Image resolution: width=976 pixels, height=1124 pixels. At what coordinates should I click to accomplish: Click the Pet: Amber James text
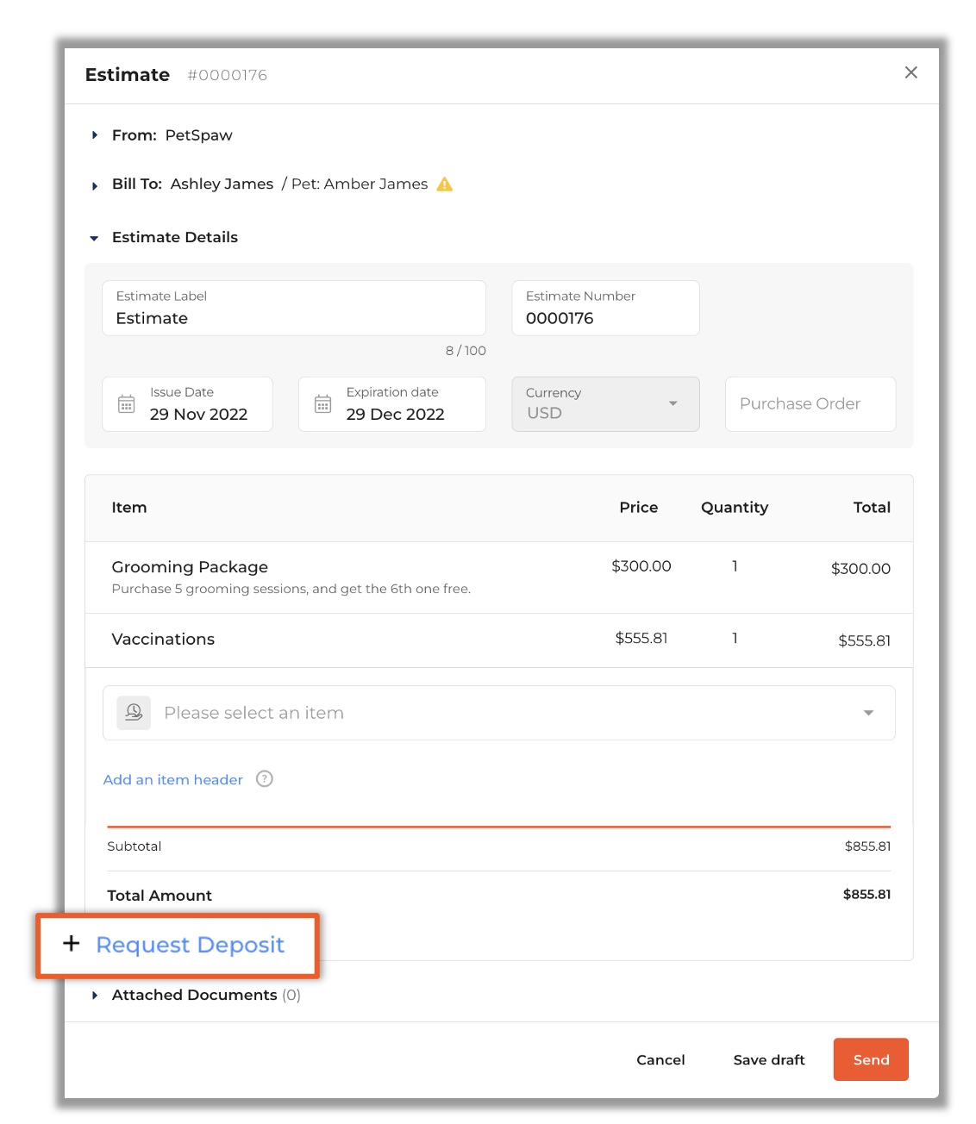[x=360, y=184]
